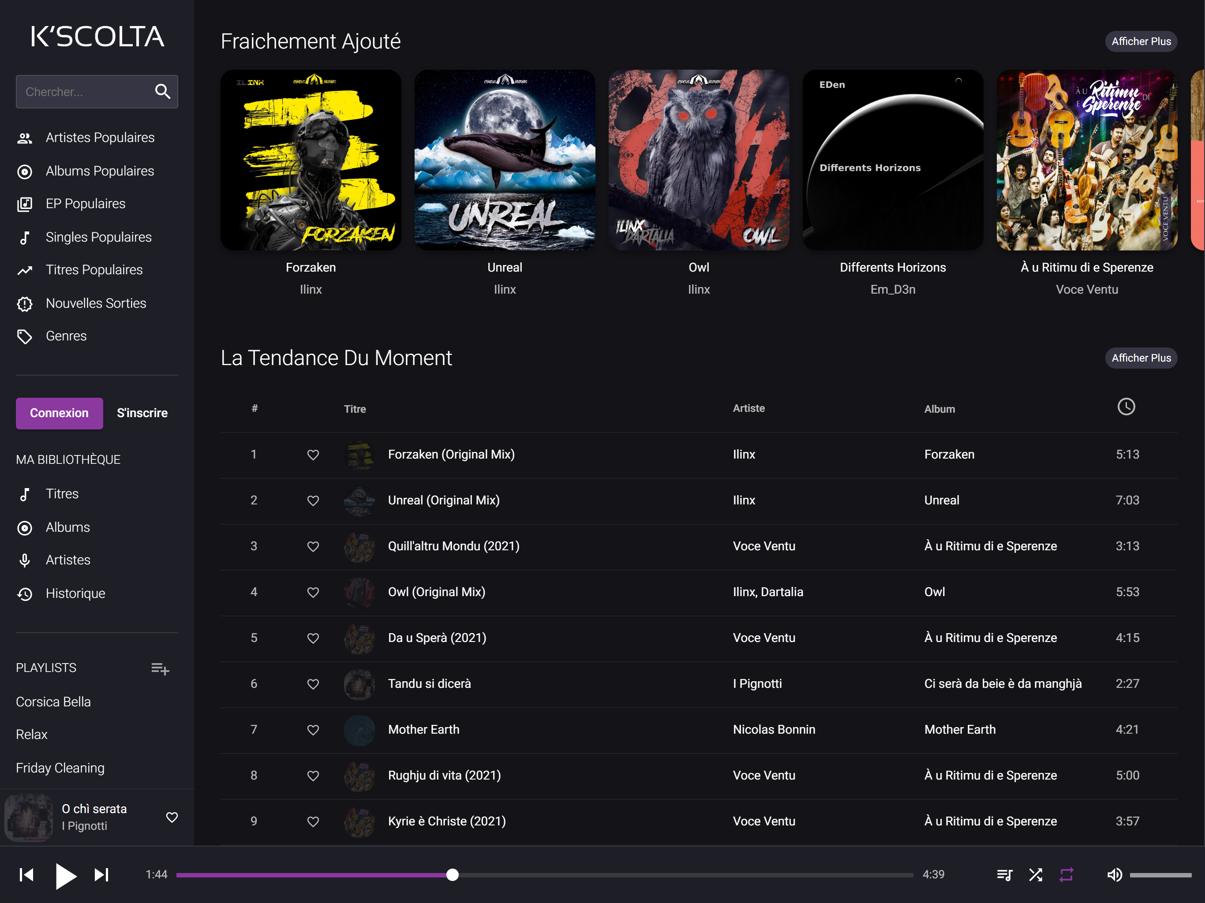Like Kyrie è Christe (2021) heart
The image size is (1205, 903).
click(x=313, y=821)
